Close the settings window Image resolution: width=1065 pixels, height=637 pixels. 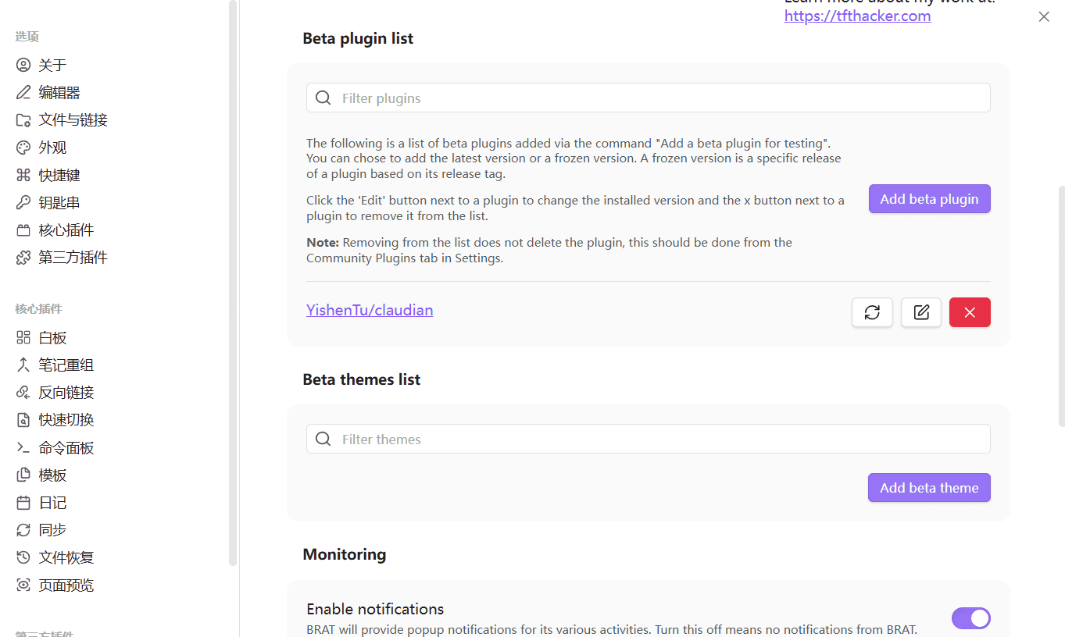[1044, 16]
